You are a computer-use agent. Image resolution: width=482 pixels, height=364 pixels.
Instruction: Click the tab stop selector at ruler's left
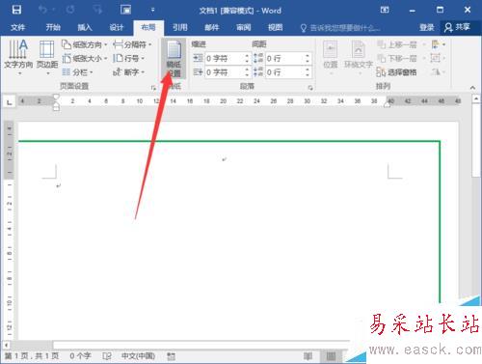pyautogui.click(x=9, y=102)
